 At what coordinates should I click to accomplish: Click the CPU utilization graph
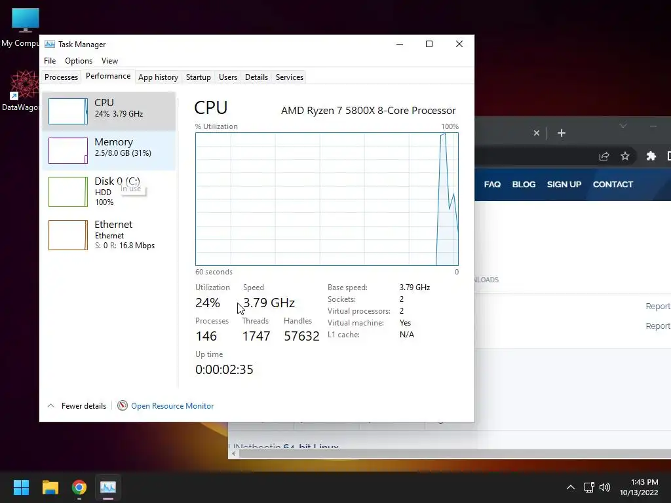pos(327,199)
